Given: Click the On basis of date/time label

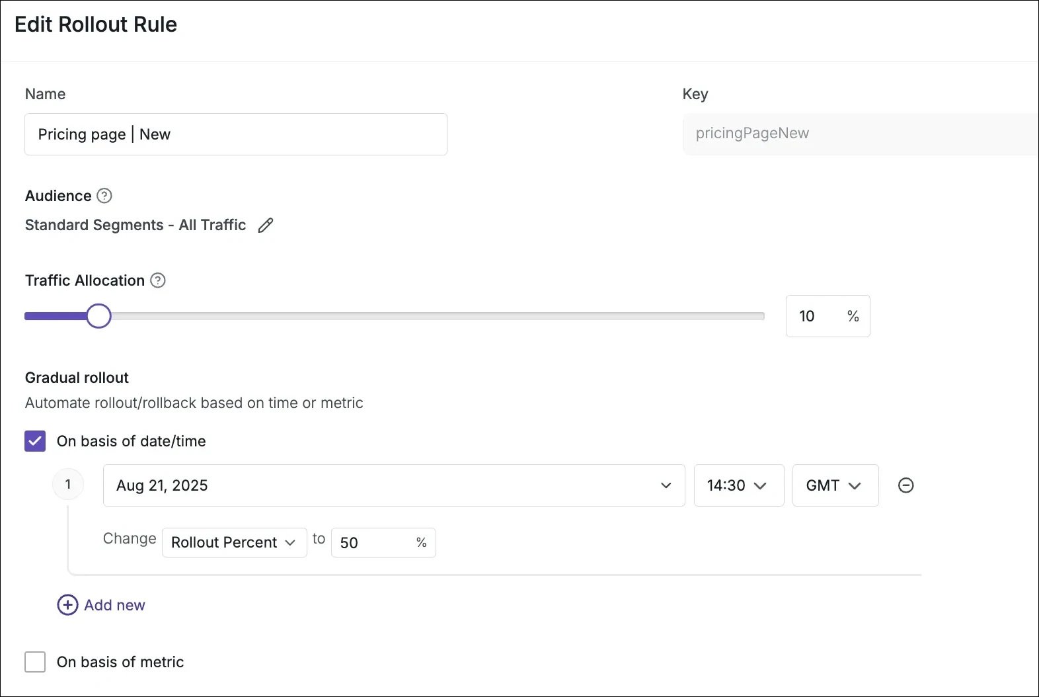Looking at the screenshot, I should coord(132,441).
